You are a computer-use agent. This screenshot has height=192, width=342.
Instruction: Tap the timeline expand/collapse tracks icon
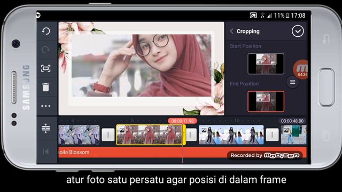pos(46,128)
